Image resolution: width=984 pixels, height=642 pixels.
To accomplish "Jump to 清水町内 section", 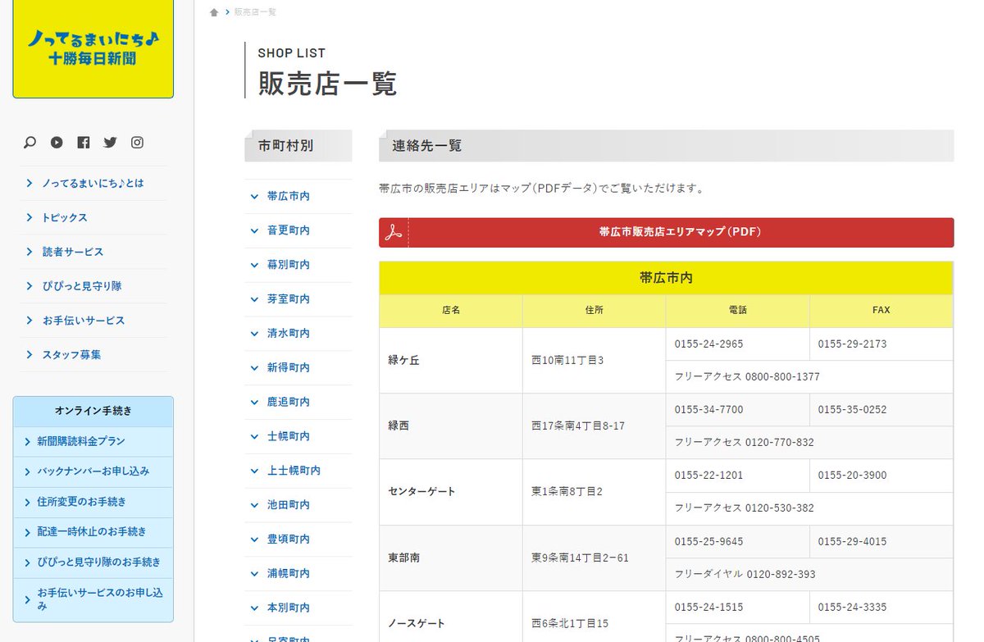I will (x=298, y=334).
